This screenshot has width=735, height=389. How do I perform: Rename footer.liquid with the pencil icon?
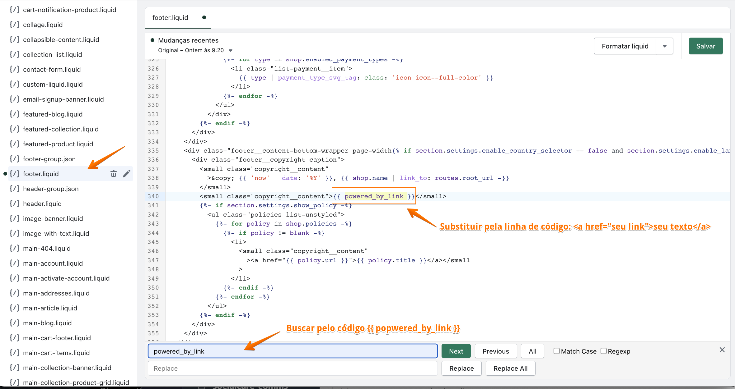tap(126, 174)
